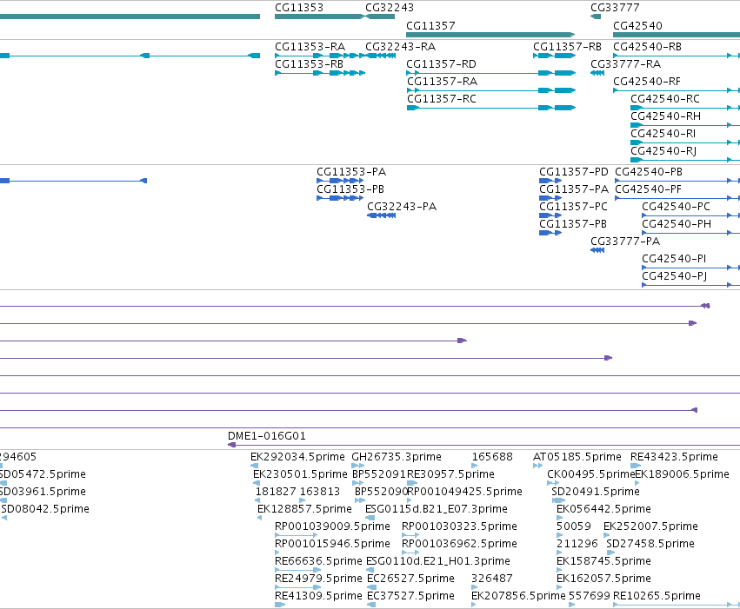740x609 pixels.
Task: Select protein CG42540-PC
Action: [676, 207]
